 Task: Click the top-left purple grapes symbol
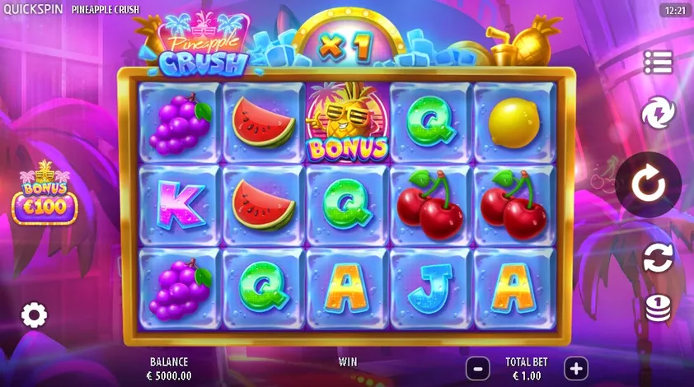click(x=181, y=124)
